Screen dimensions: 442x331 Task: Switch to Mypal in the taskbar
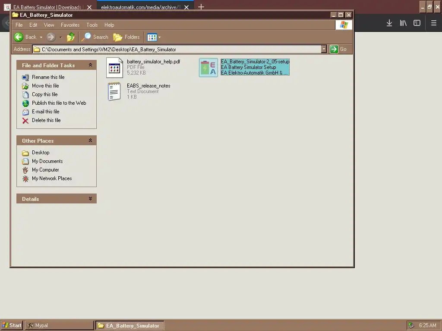pos(59,325)
